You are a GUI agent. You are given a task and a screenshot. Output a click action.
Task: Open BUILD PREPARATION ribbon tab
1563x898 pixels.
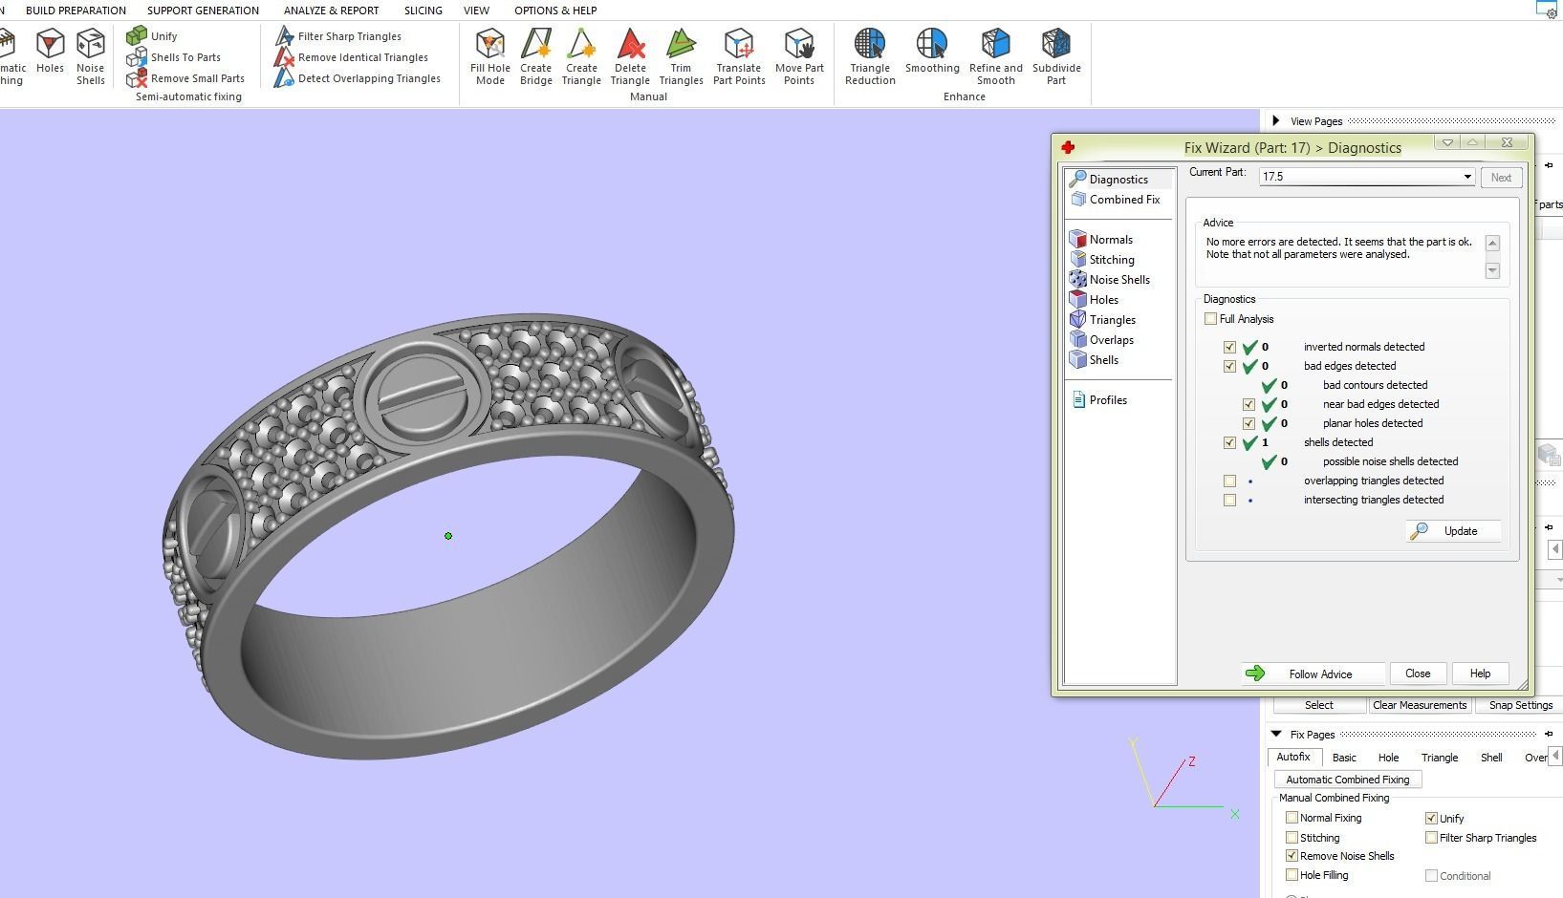tap(76, 11)
